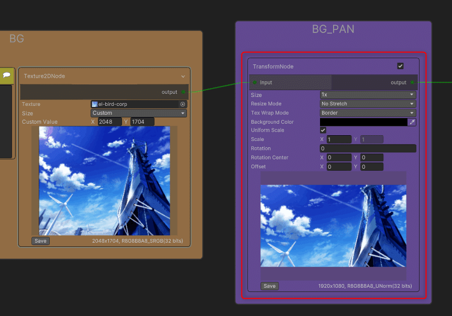Click the Resize Mode label
This screenshot has height=316, width=452.
coord(266,104)
